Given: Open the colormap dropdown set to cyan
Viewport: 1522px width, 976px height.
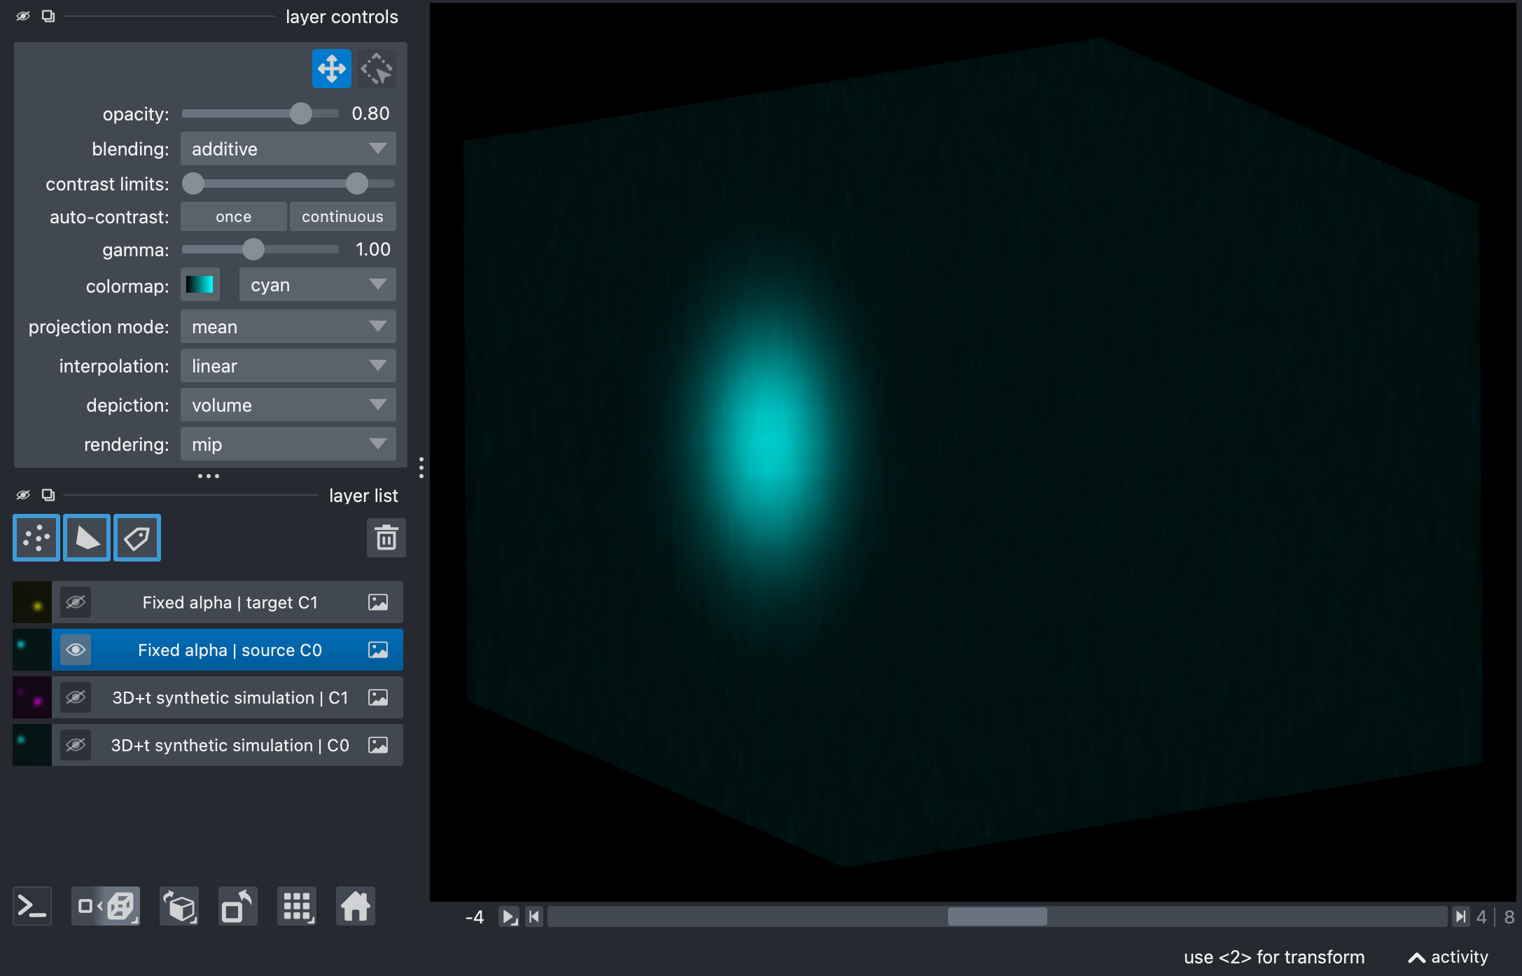Looking at the screenshot, I should click(x=318, y=285).
